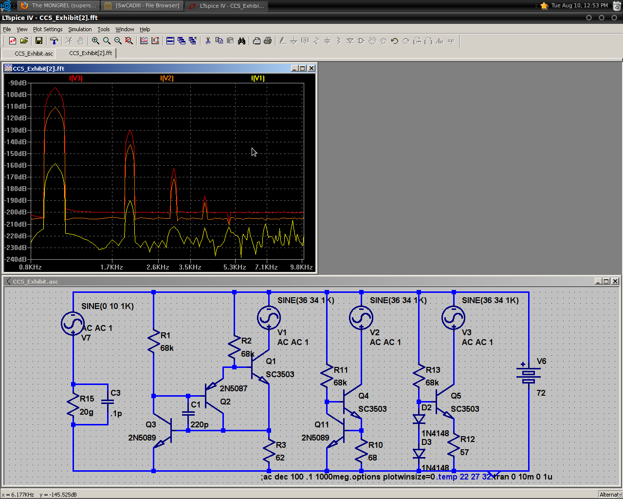
Task: Open the Plot Settings menu
Action: (x=48, y=29)
